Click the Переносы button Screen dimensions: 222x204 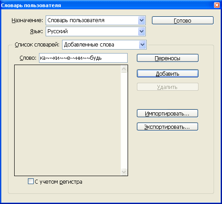(167, 58)
